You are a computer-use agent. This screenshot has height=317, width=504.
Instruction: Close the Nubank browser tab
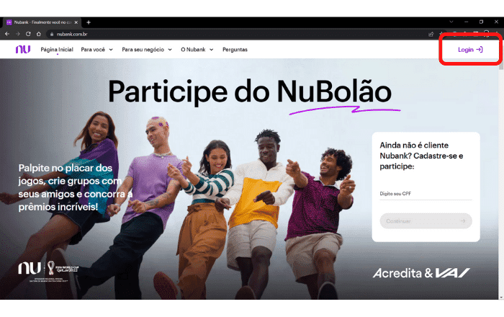click(x=76, y=22)
